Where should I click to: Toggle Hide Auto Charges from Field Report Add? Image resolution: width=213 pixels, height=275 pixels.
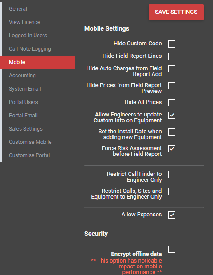point(172,69)
